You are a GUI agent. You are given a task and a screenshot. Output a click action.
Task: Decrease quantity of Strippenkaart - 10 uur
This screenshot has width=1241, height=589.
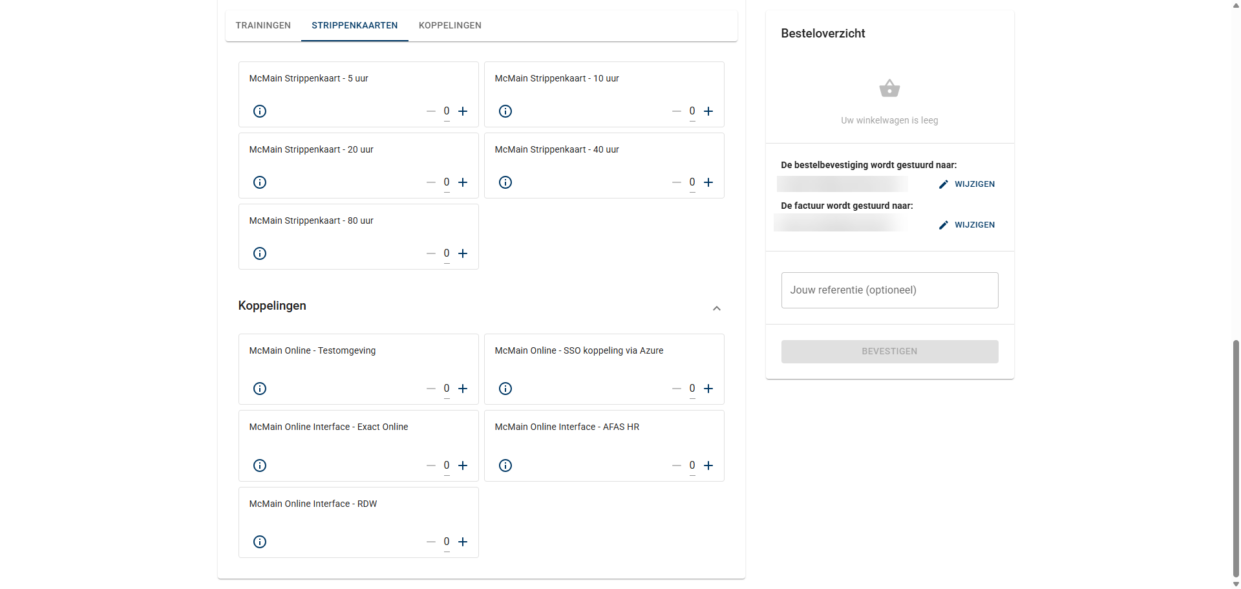[x=677, y=111]
